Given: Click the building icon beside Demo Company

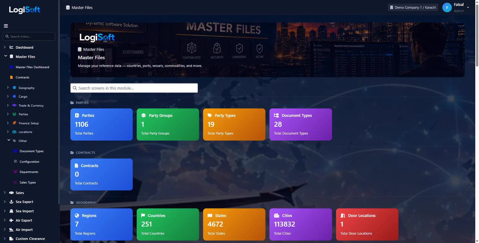Looking at the screenshot, I should pyautogui.click(x=392, y=7).
